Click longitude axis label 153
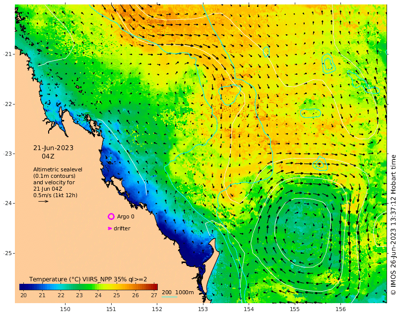The image size is (397, 317). 203,309
